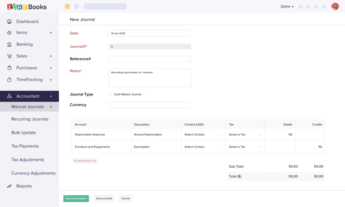The width and height of the screenshot is (345, 207).
Task: Expand the Items submenu arrow
Action: (x=51, y=33)
